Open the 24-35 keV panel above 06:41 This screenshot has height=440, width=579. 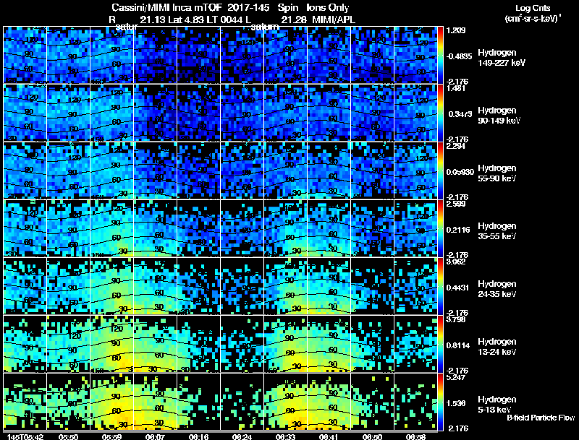tap(329, 286)
